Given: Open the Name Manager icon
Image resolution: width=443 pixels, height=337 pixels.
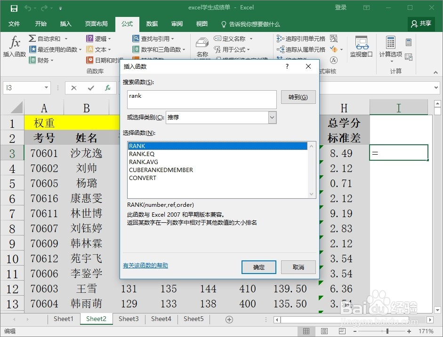Looking at the screenshot, I should point(202,43).
